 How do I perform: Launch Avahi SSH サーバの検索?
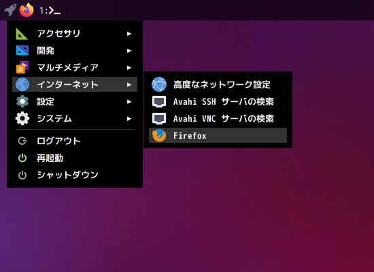218,101
